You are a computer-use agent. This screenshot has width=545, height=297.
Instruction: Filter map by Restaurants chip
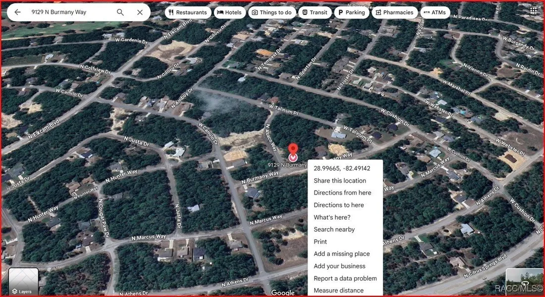click(x=188, y=12)
